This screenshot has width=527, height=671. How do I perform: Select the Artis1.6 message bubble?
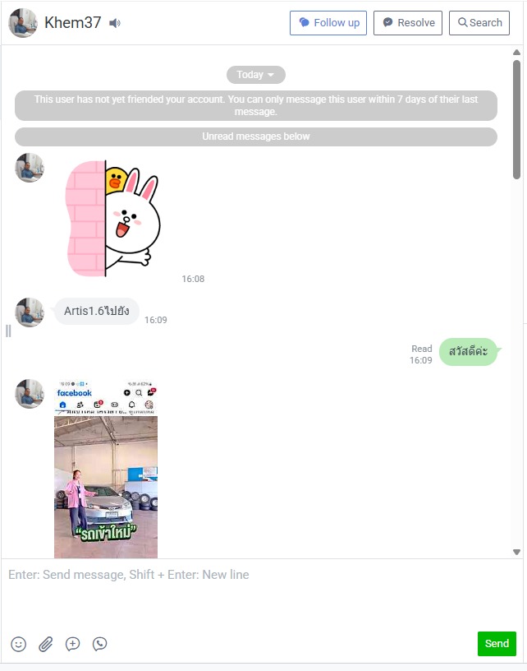pyautogui.click(x=97, y=311)
